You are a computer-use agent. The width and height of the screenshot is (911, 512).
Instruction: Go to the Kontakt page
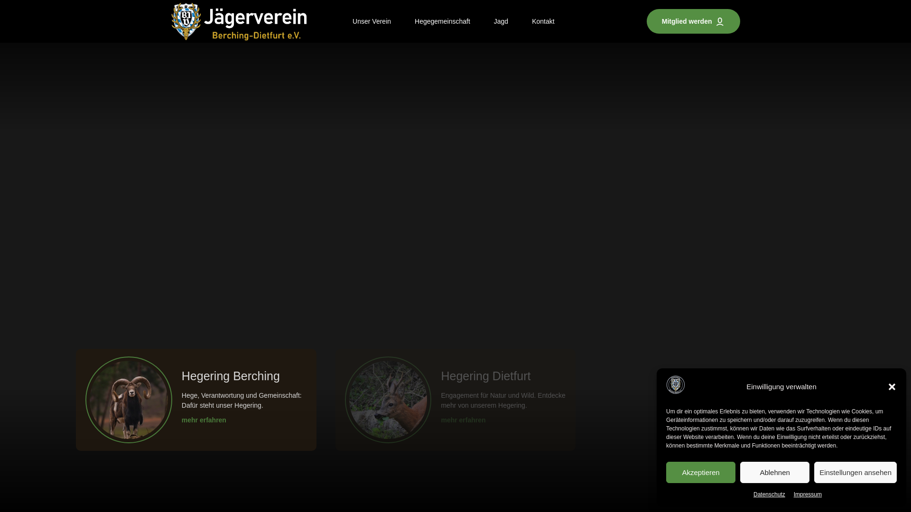(x=543, y=21)
